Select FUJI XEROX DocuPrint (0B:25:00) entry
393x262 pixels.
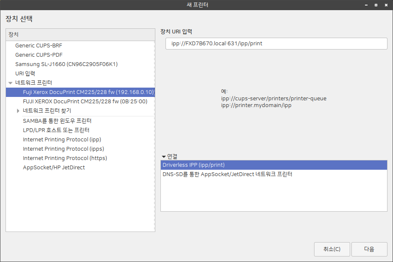pos(85,101)
